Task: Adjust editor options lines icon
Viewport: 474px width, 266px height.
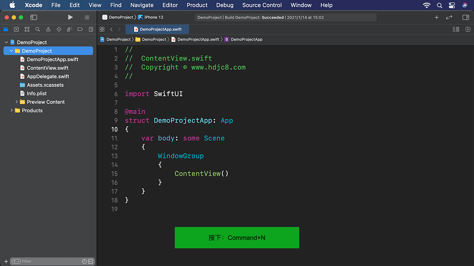Action: [456, 29]
